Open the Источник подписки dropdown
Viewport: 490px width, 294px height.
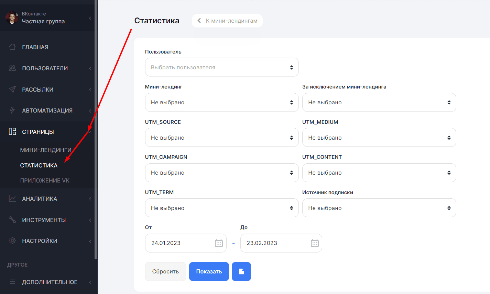(379, 208)
